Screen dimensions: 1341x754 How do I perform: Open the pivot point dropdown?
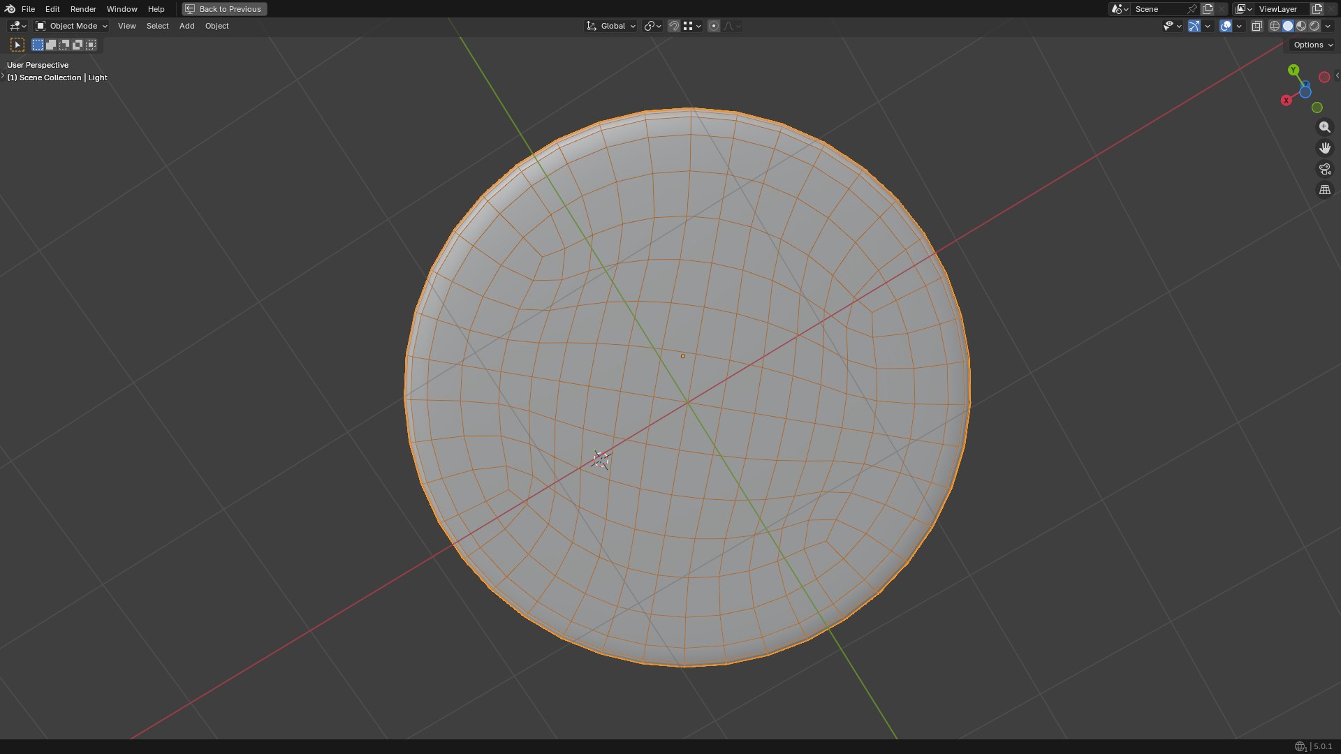pos(652,26)
